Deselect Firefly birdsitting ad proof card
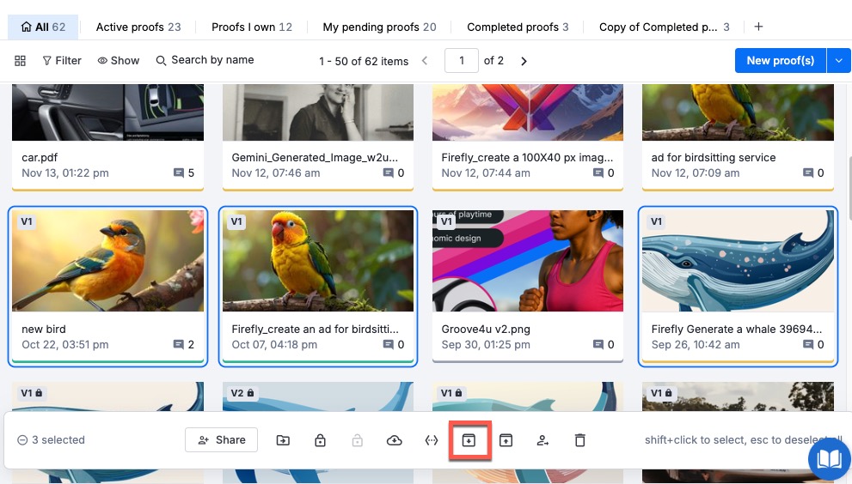The image size is (852, 484). tap(318, 287)
